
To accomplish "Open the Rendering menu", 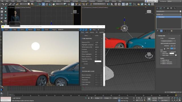I will click(x=67, y=1).
